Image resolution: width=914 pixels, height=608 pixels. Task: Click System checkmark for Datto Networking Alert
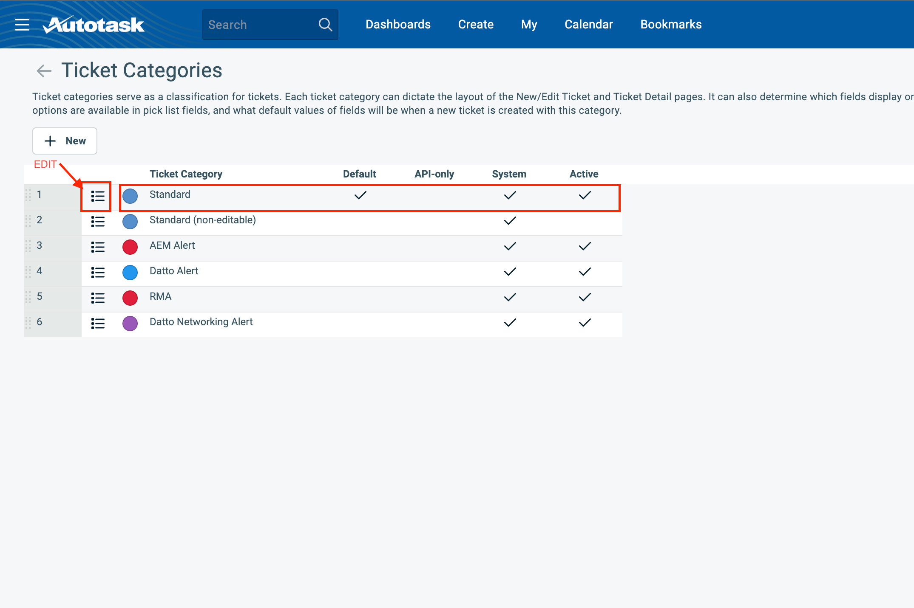coord(510,323)
